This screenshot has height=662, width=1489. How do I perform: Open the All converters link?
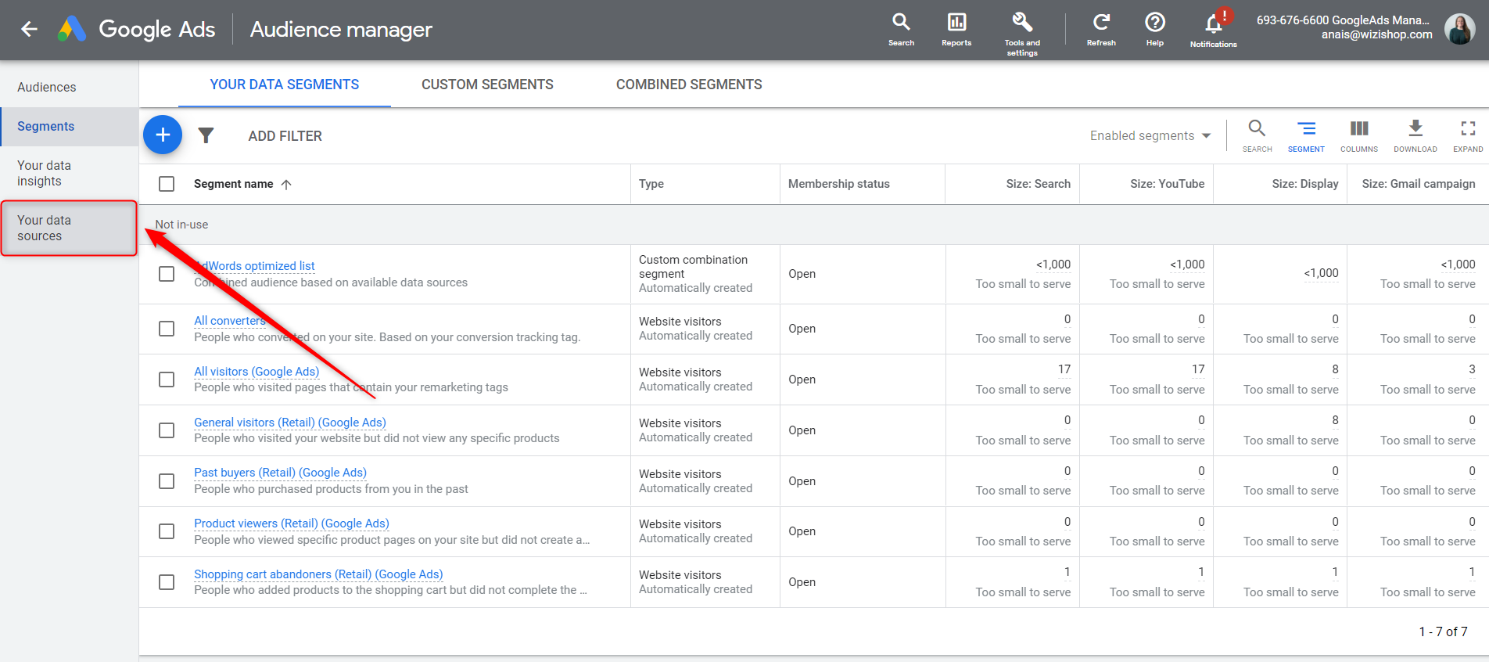click(230, 321)
